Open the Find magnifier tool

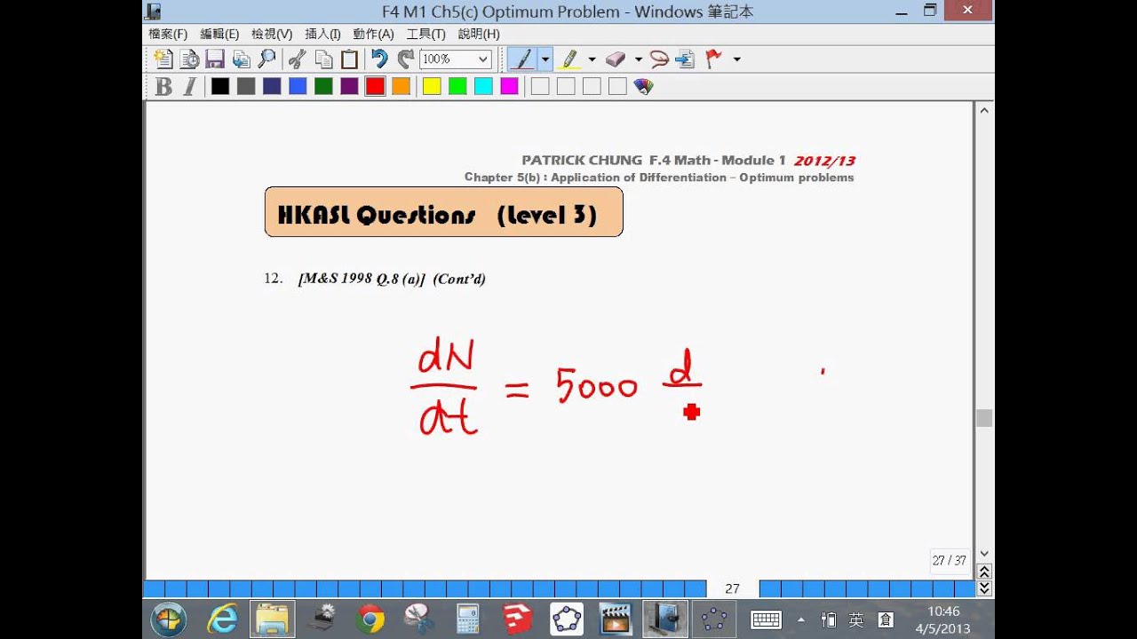(266, 59)
